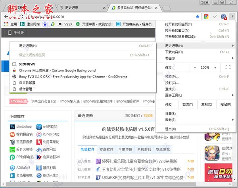Image resolution: width=238 pixels, height=188 pixels.
Task: Expand the 更多工具(L) submenu
Action: [x=196, y=95]
